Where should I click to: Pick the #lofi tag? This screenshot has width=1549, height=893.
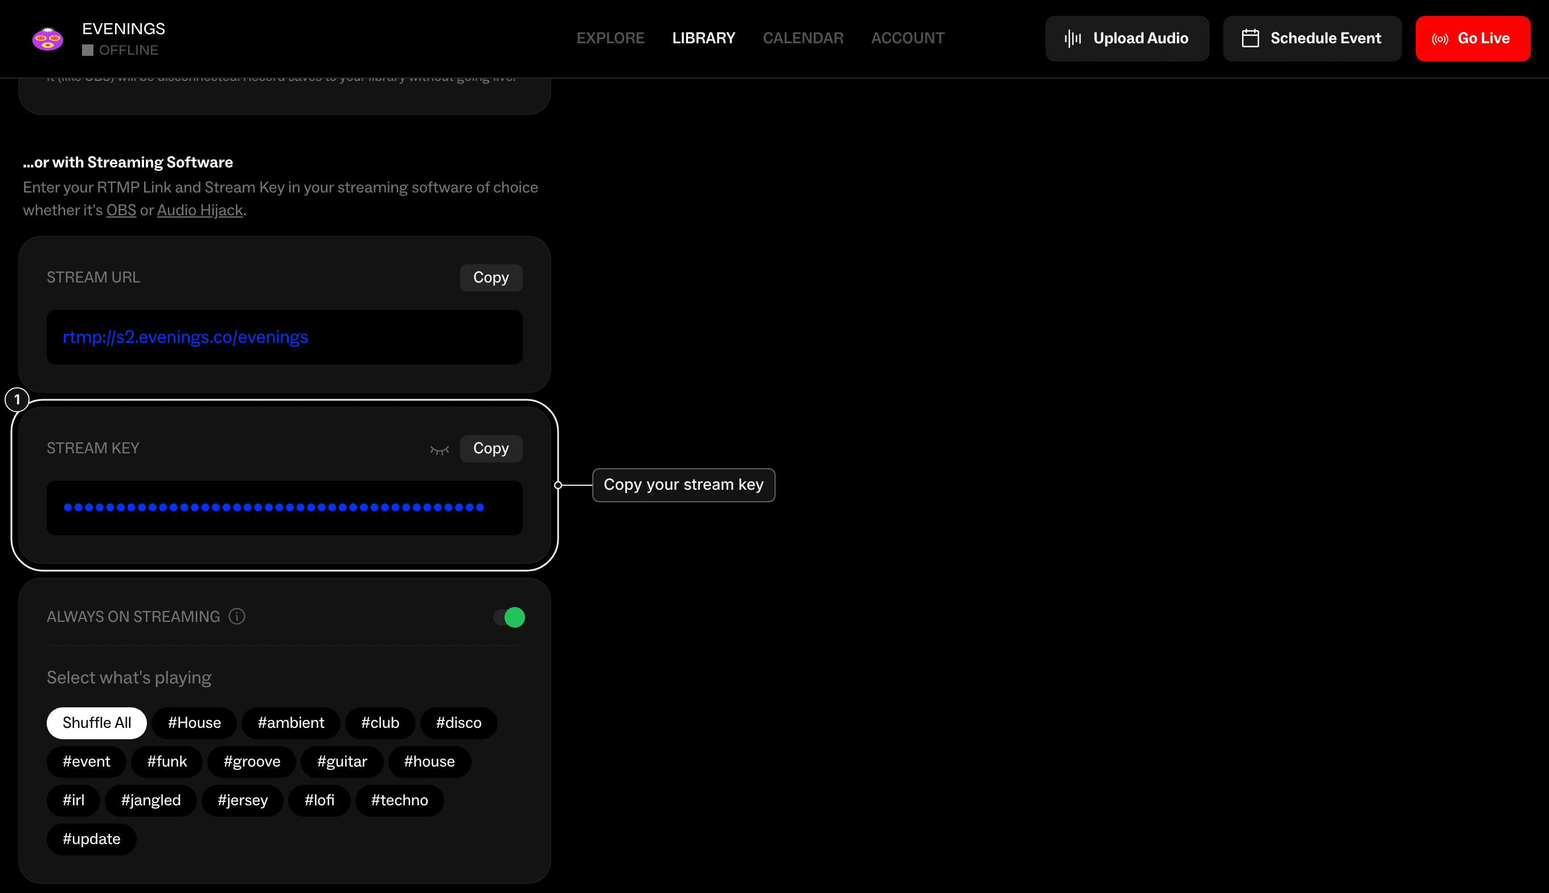tap(319, 800)
